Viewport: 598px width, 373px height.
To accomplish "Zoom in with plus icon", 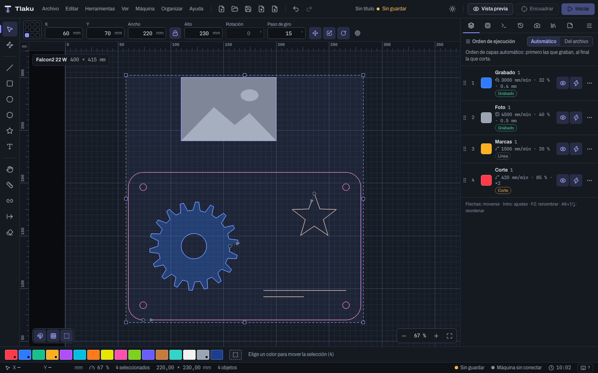I will 436,336.
